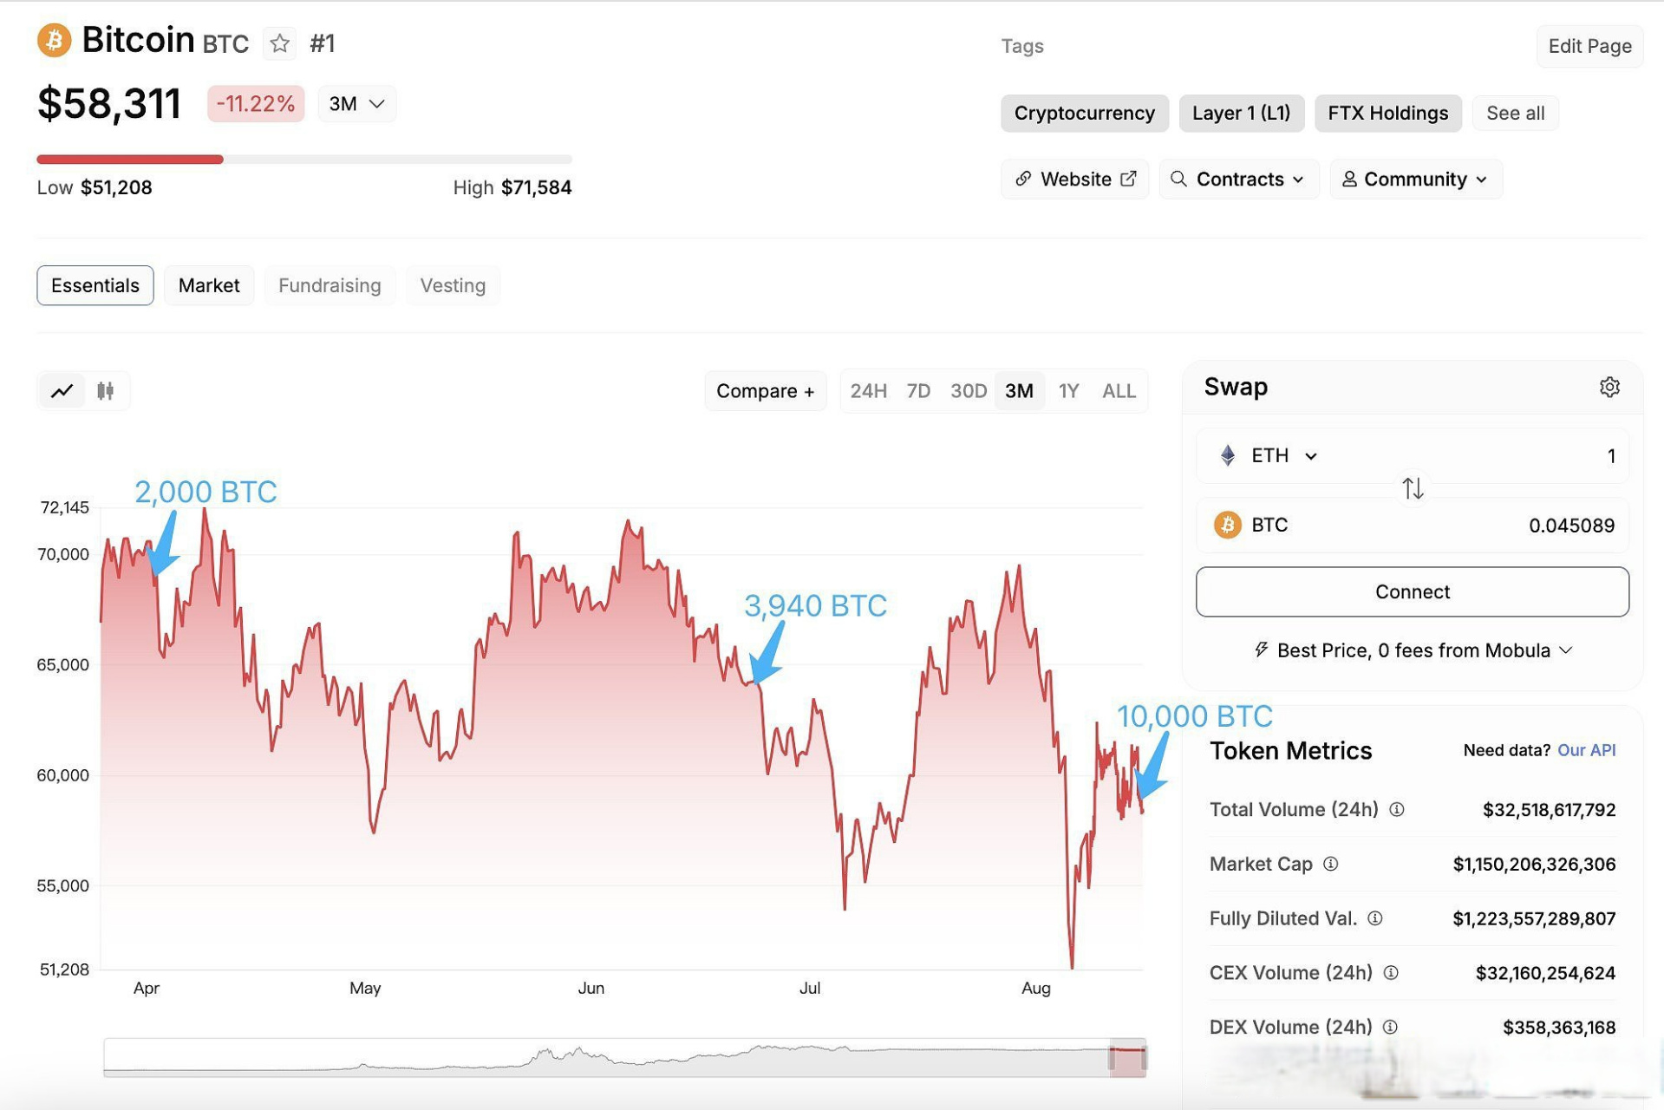The width and height of the screenshot is (1664, 1110).
Task: Click Connect wallet button
Action: [x=1412, y=591]
